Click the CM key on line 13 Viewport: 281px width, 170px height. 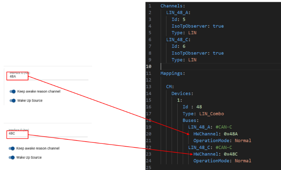[170, 87]
